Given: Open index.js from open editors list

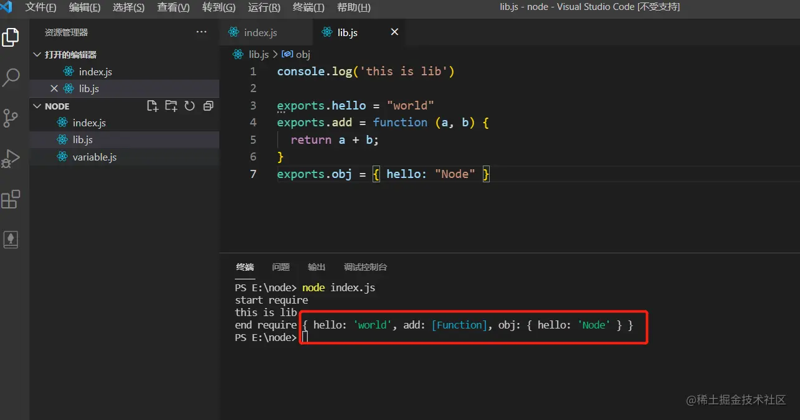Looking at the screenshot, I should point(125,72).
